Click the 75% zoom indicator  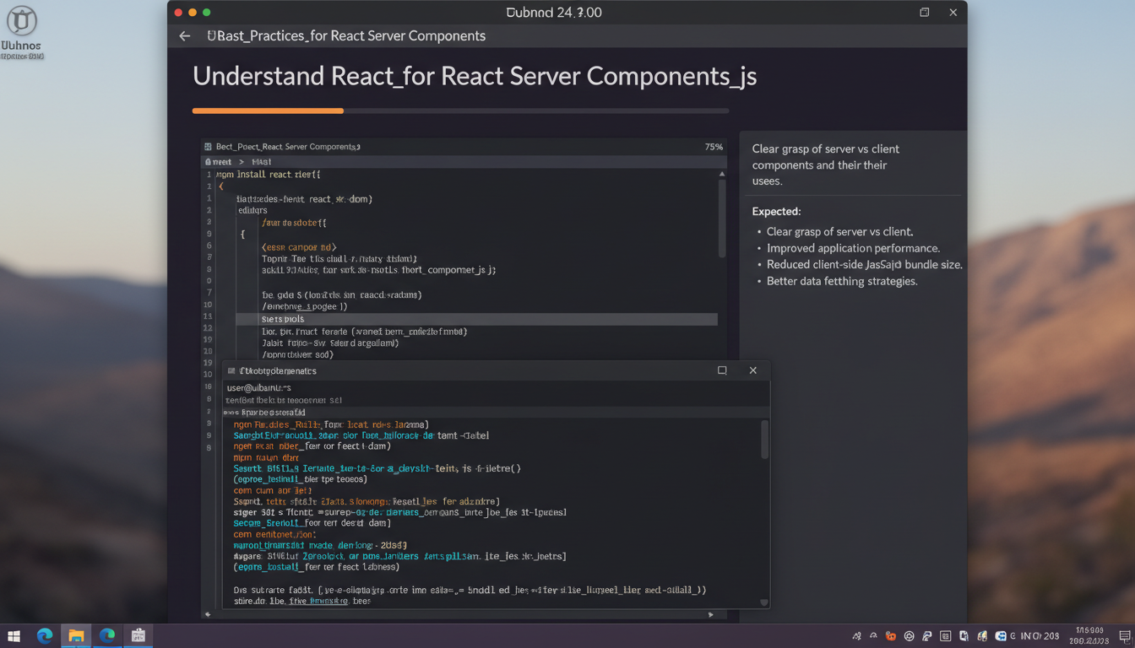(x=714, y=147)
